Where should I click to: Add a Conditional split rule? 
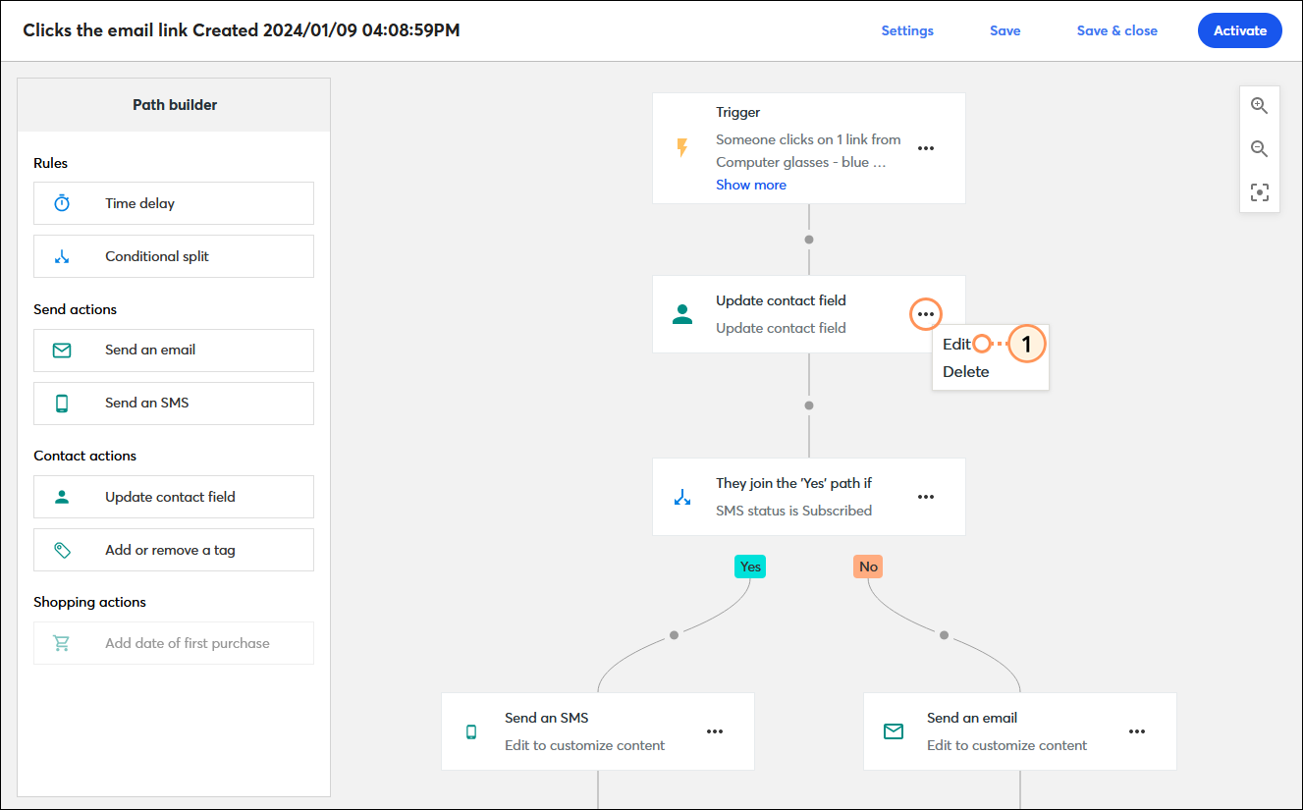[x=174, y=256]
